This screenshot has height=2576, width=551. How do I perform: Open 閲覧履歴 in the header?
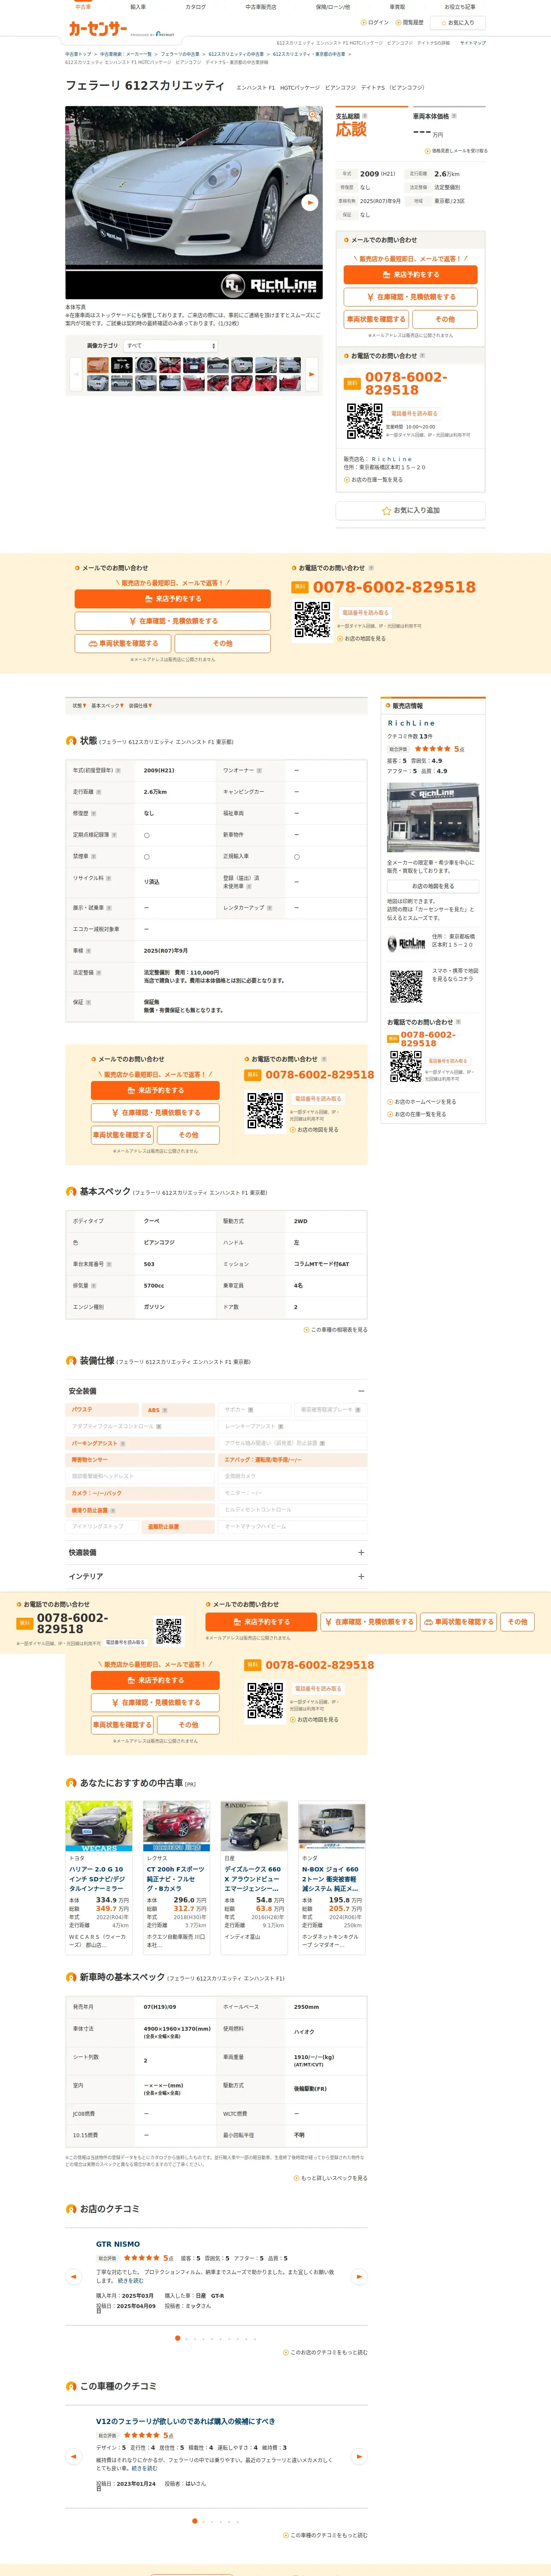click(x=410, y=22)
